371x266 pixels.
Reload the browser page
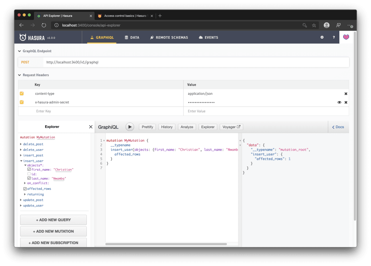[x=44, y=25]
